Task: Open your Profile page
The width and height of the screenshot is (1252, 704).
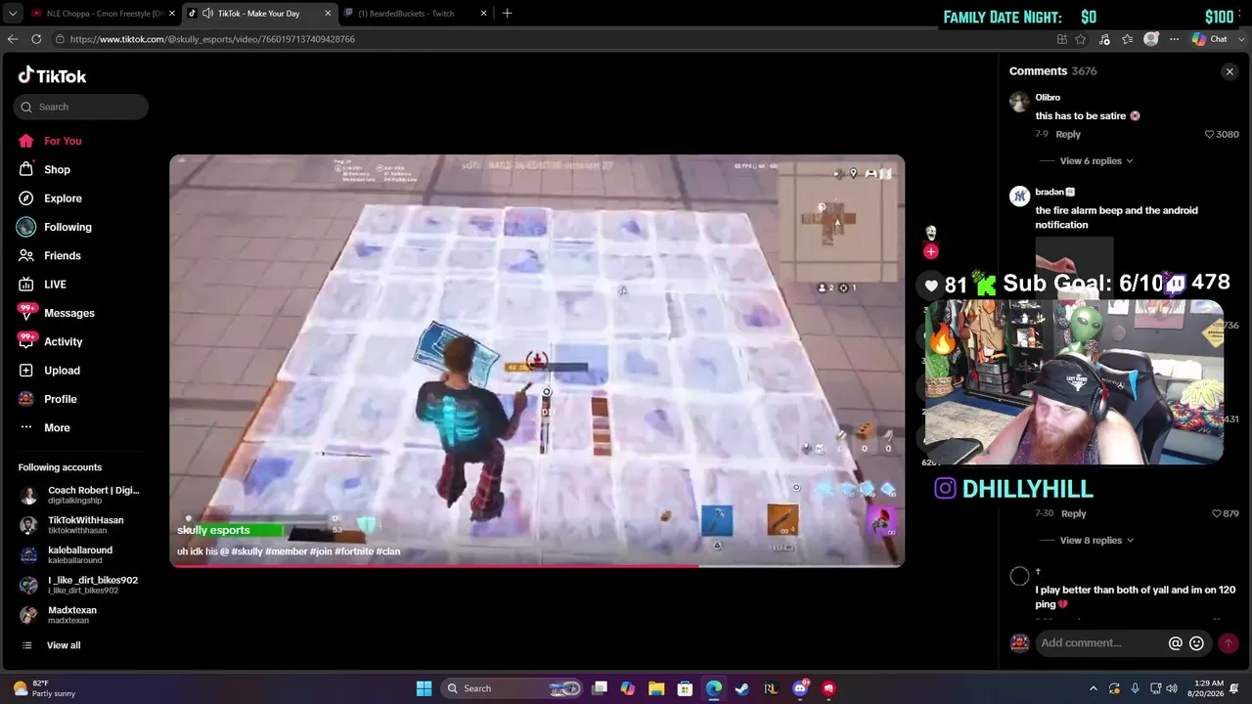Action: (x=60, y=399)
